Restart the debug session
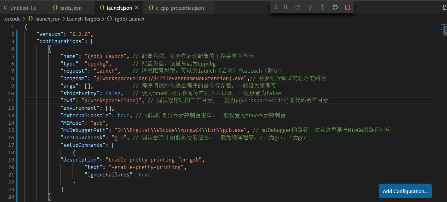447x202 pixels. [x=335, y=7]
